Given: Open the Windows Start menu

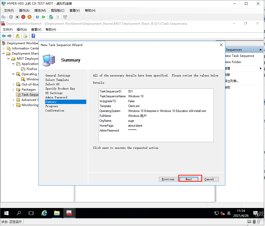Looking at the screenshot, I should point(6,213).
